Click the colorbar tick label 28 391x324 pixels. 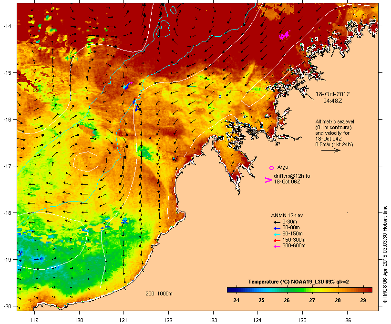click(x=338, y=300)
